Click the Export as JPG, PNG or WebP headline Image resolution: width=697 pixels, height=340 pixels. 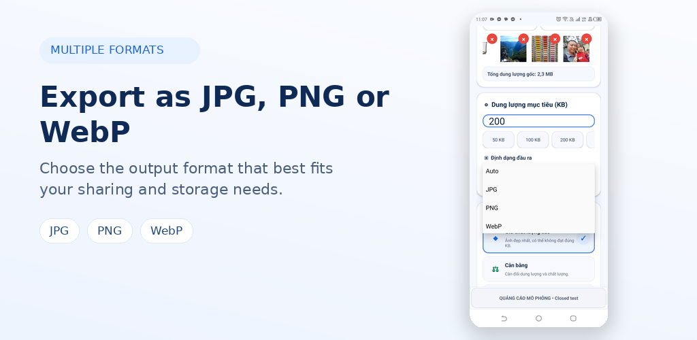coord(214,114)
